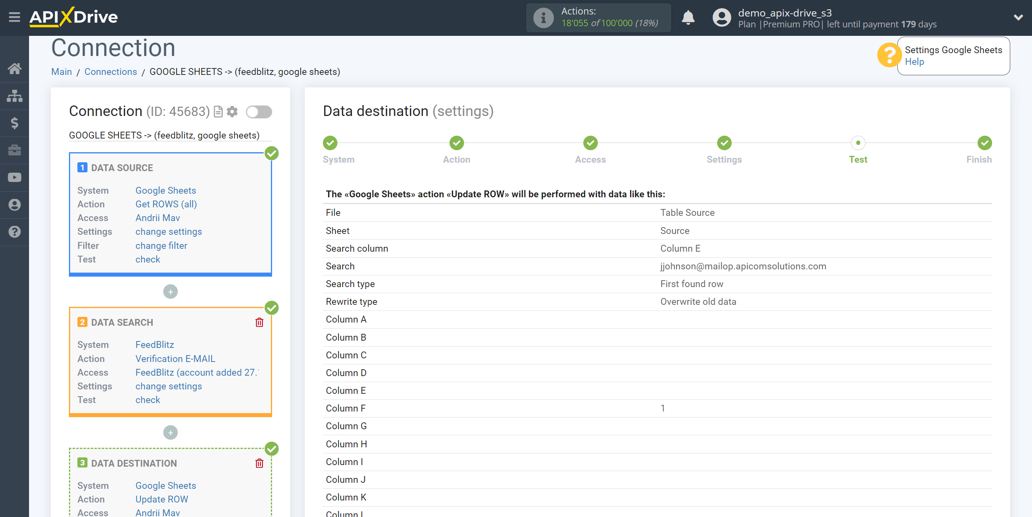
Task: Open Billing dollar icon in sidebar
Action: point(15,123)
